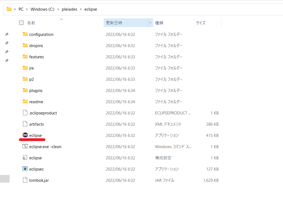Click the features folder icon
This screenshot has width=283, height=213.
click(25, 57)
